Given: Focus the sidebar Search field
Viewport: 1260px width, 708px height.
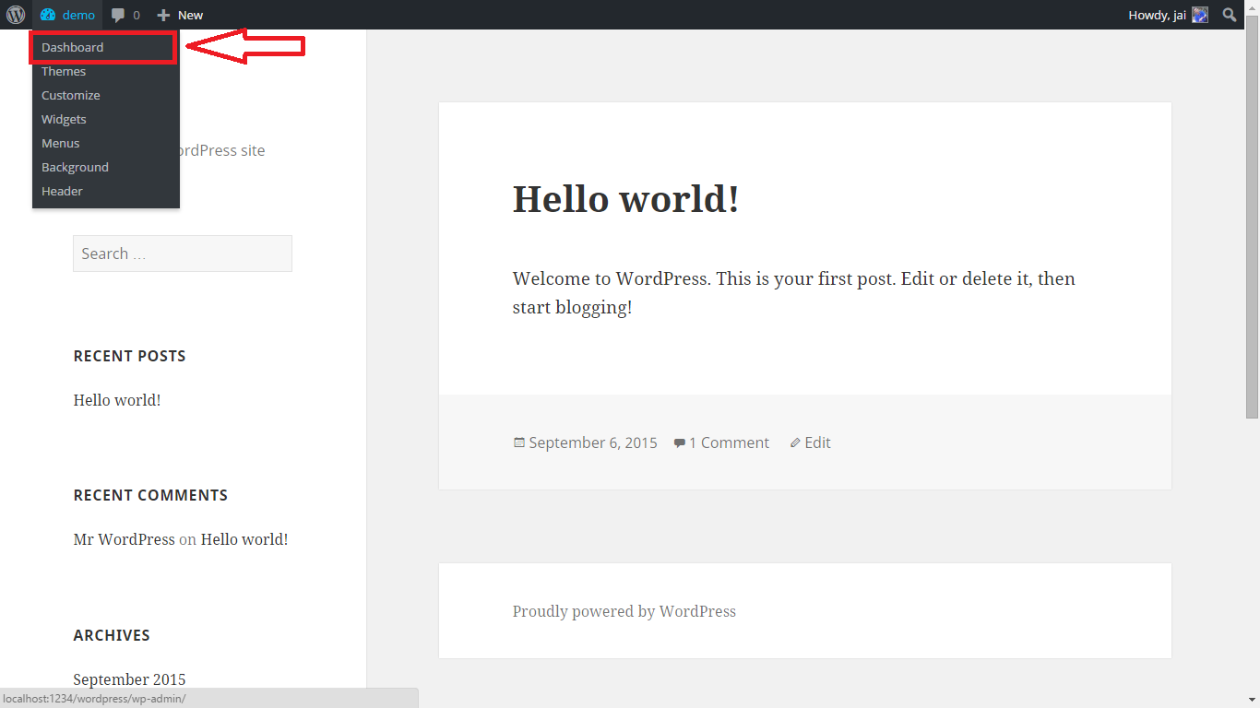Looking at the screenshot, I should tap(183, 254).
